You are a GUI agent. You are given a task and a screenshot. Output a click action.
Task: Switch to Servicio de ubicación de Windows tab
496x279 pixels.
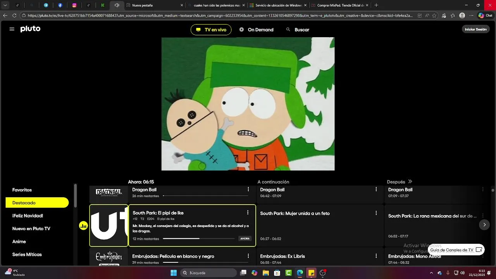click(x=278, y=5)
